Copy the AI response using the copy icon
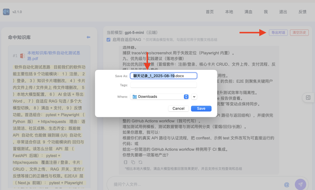The image size is (315, 190). coord(132,162)
